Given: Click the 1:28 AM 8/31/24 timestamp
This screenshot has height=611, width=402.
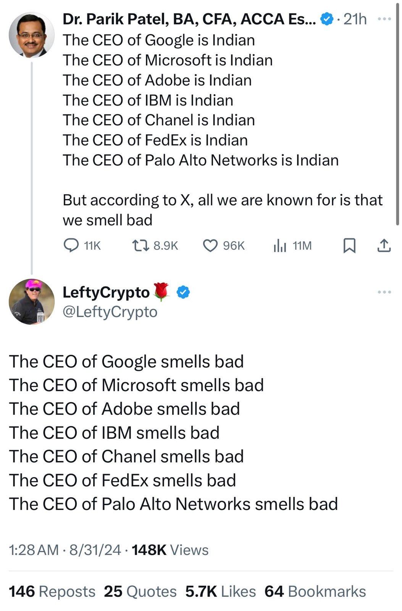Looking at the screenshot, I should [x=65, y=550].
